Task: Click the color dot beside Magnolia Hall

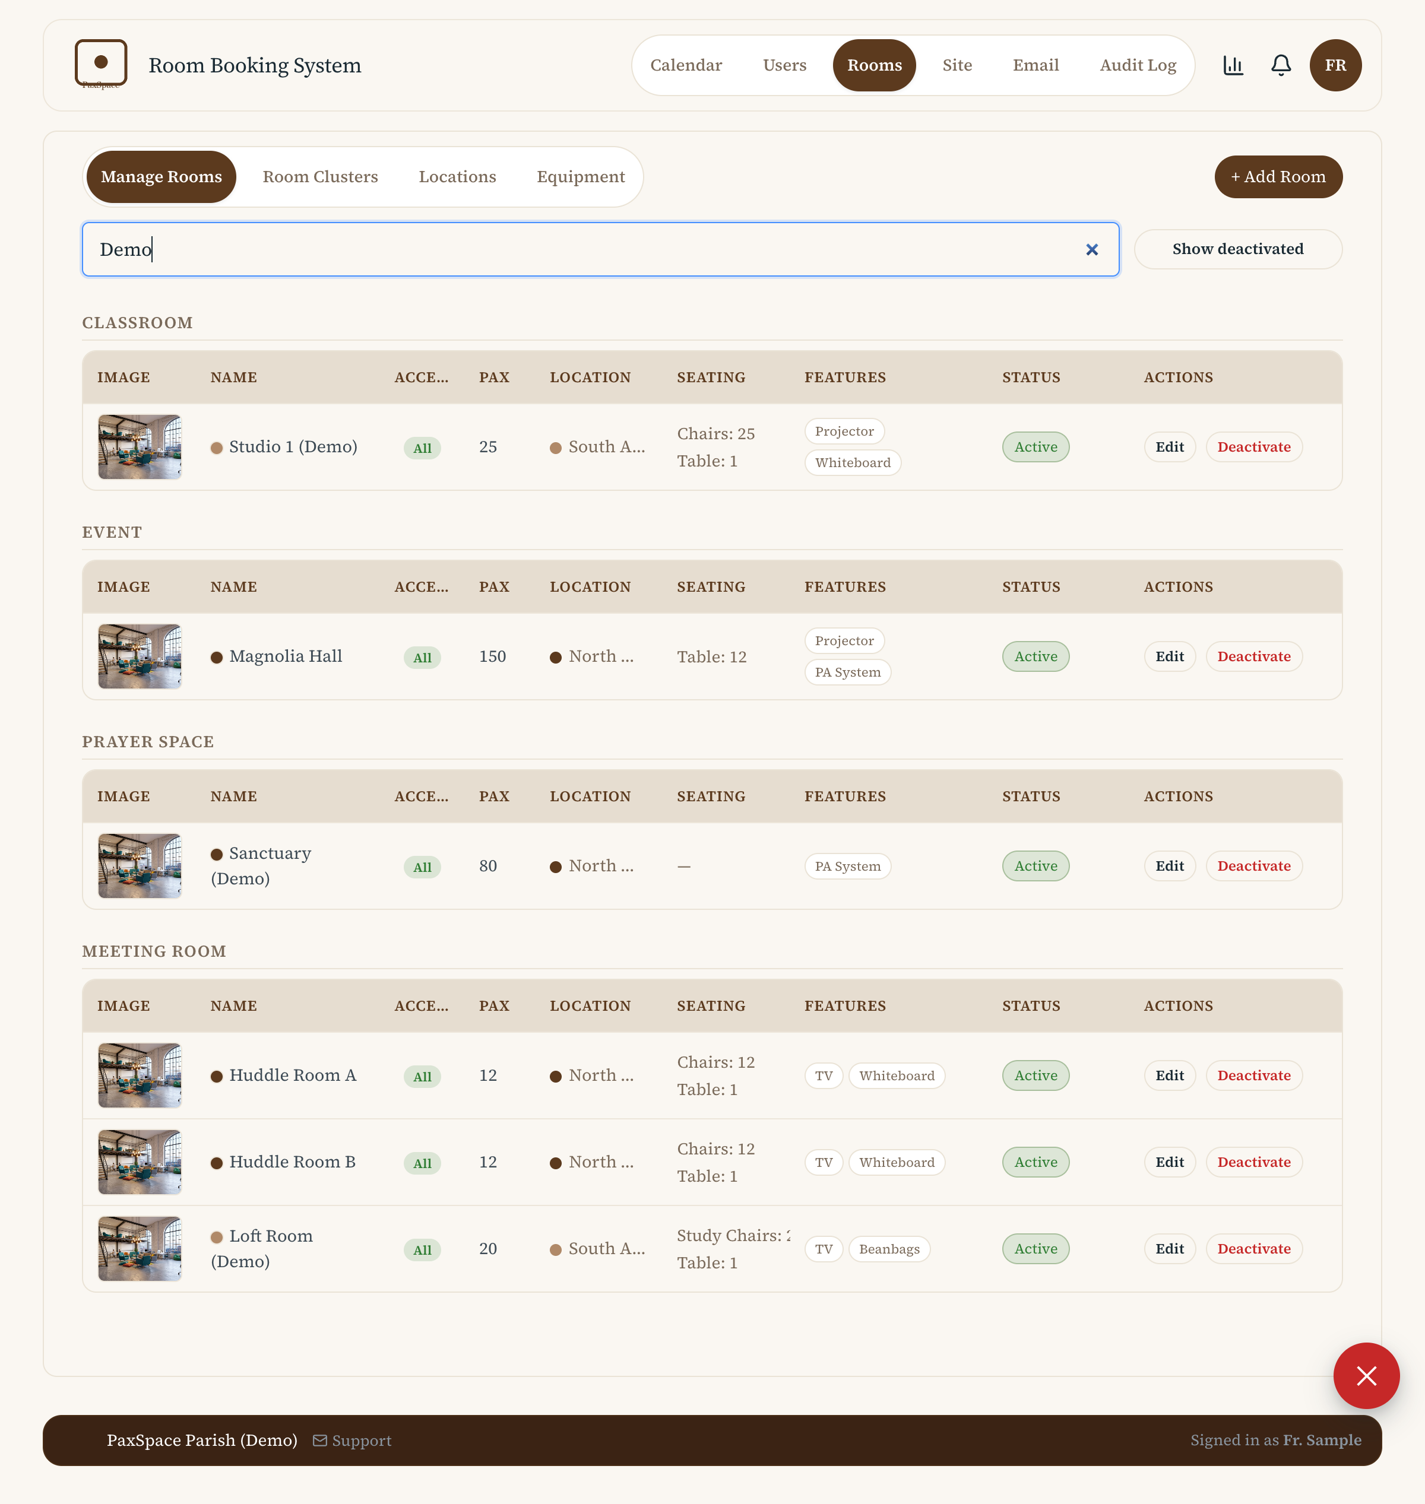Action: tap(217, 658)
